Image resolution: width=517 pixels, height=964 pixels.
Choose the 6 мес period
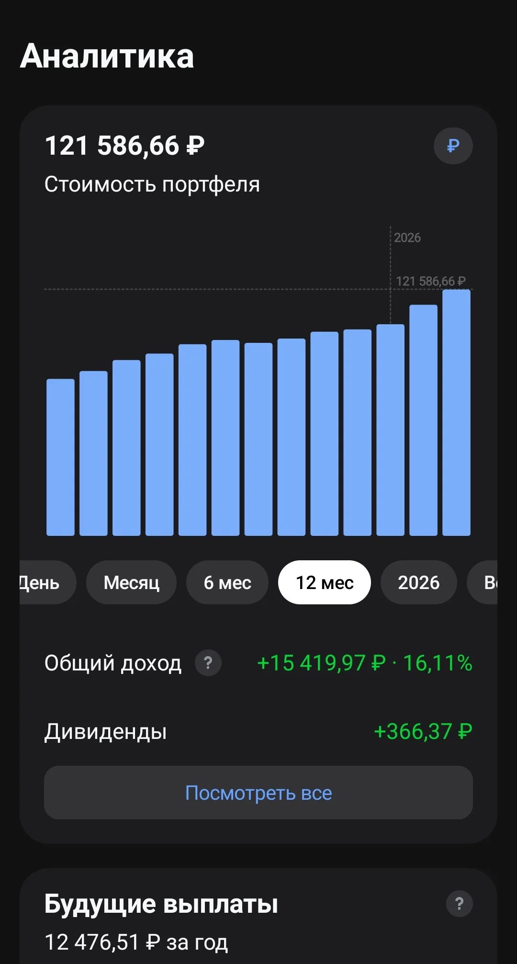click(227, 582)
